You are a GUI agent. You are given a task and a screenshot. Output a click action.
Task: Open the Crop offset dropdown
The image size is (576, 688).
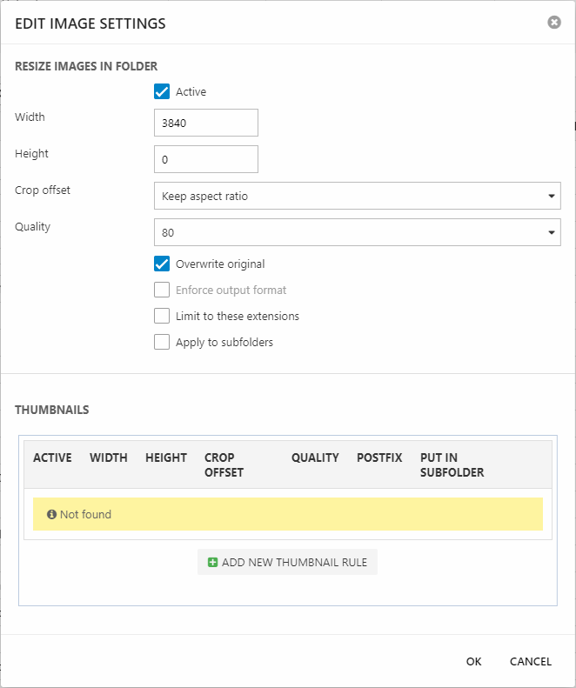(357, 196)
